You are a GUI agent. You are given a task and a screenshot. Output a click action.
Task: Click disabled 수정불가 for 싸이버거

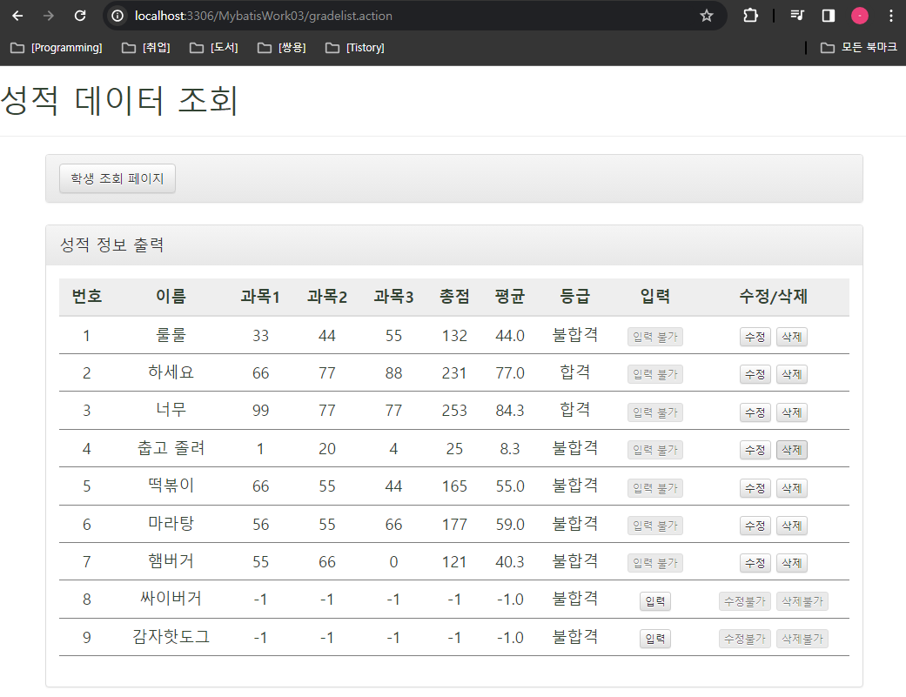point(744,601)
